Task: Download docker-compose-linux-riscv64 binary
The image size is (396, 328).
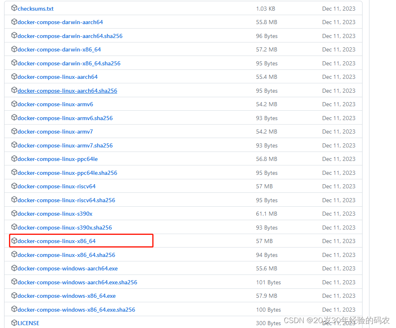Action: pyautogui.click(x=57, y=187)
